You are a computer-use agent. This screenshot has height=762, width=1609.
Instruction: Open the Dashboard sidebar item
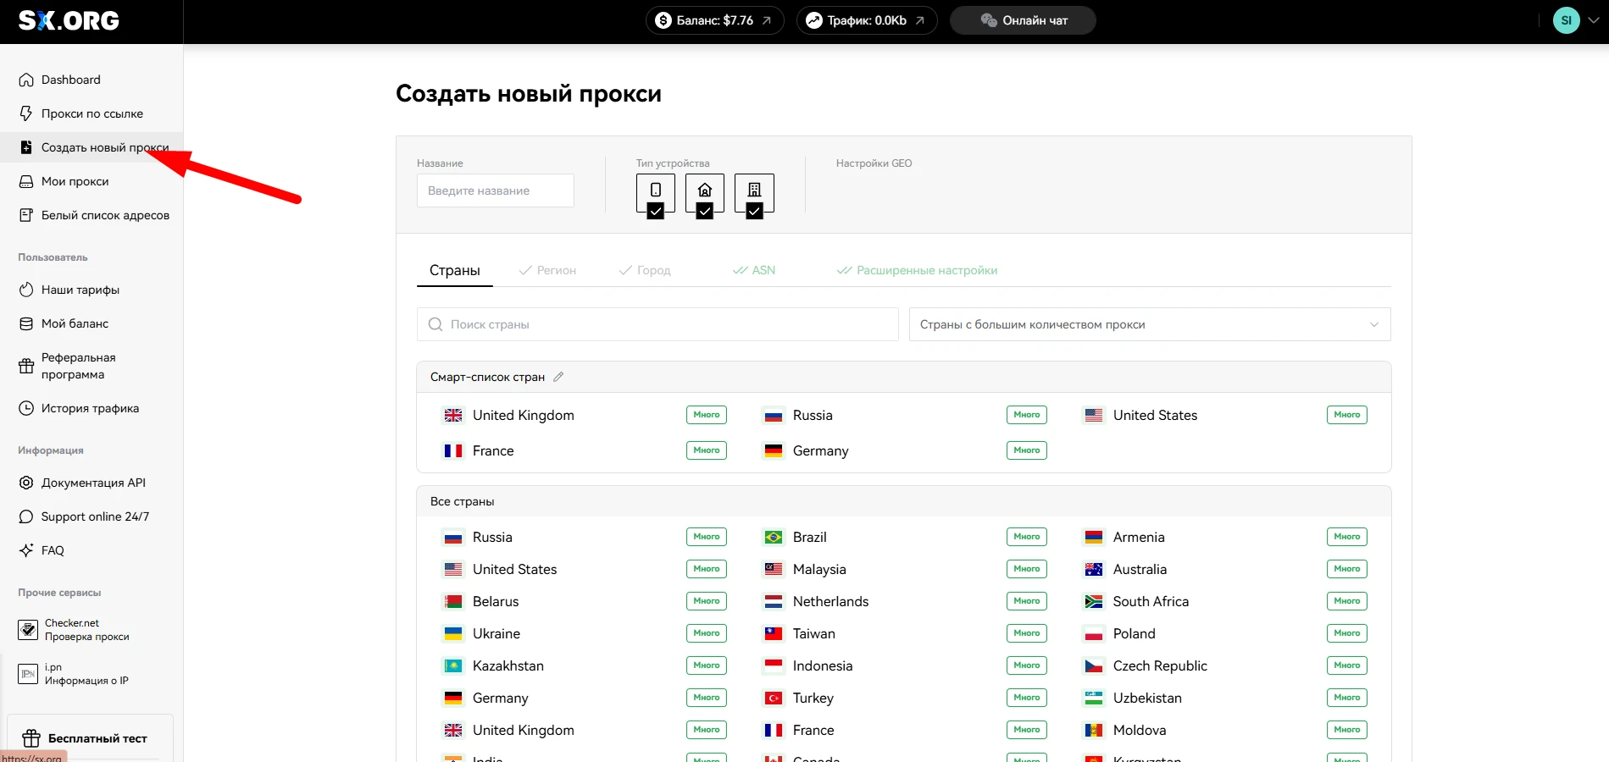(70, 80)
